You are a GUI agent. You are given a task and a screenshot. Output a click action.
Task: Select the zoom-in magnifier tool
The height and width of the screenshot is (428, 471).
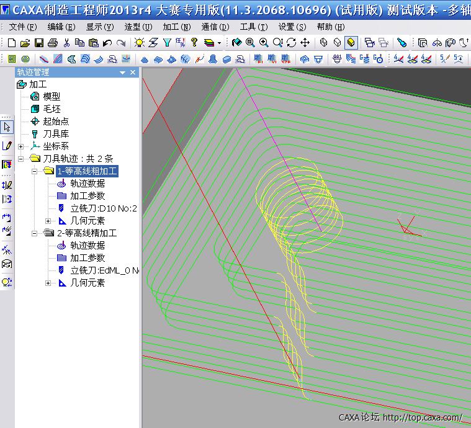[x=264, y=43]
